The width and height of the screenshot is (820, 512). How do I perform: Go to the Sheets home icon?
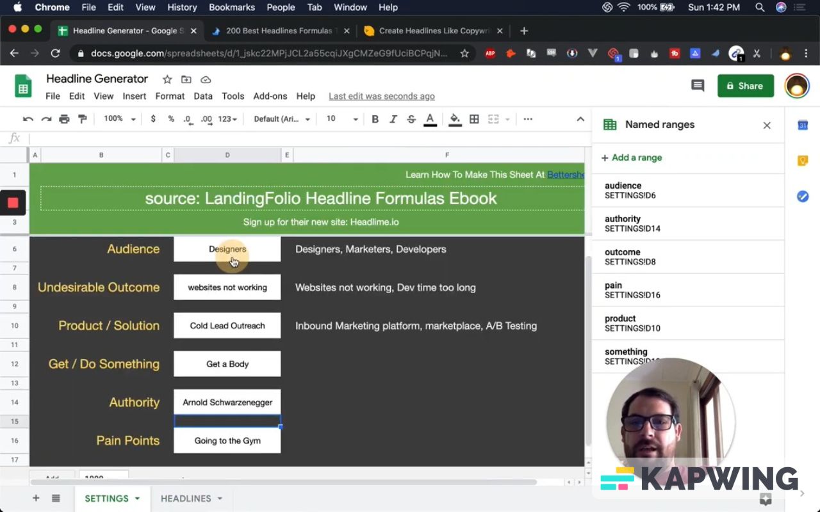[23, 86]
